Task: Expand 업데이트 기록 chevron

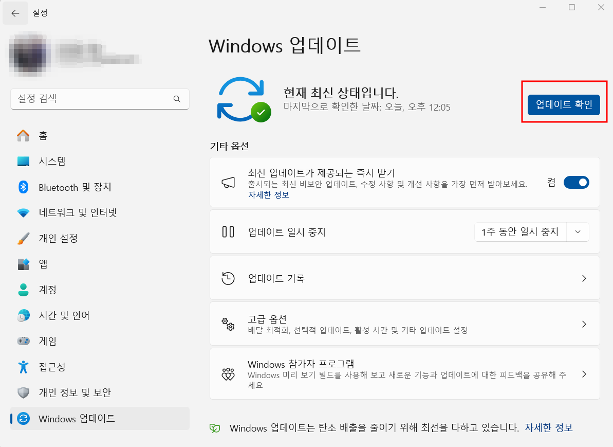Action: (x=584, y=278)
